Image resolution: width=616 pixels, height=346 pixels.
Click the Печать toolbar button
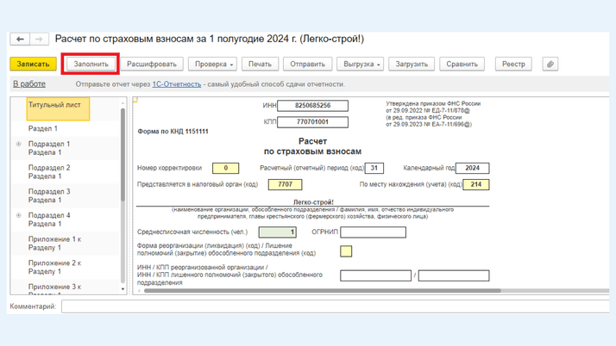tap(260, 64)
